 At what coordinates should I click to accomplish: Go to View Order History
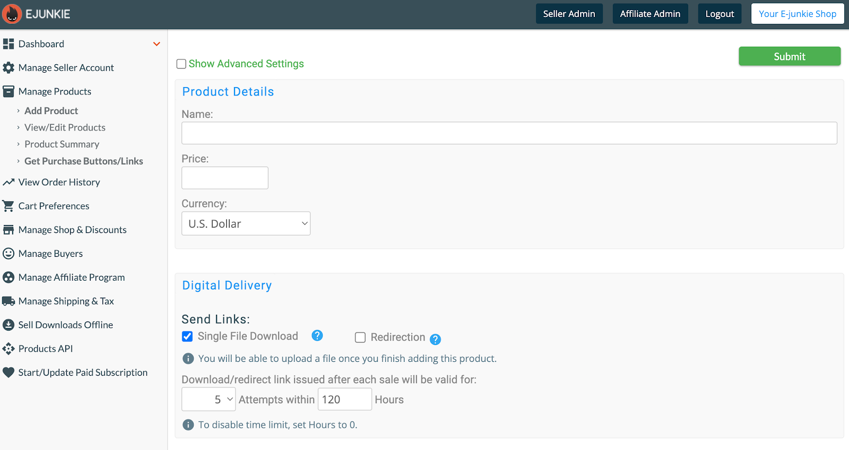(x=59, y=182)
